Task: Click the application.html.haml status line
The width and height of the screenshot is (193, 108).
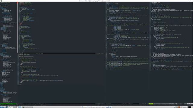Action: [x=127, y=104]
